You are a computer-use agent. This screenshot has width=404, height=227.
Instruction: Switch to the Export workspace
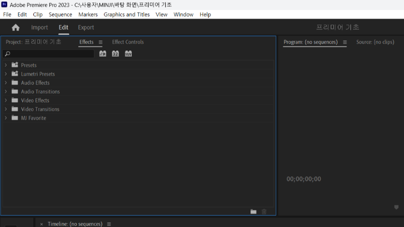click(x=86, y=27)
